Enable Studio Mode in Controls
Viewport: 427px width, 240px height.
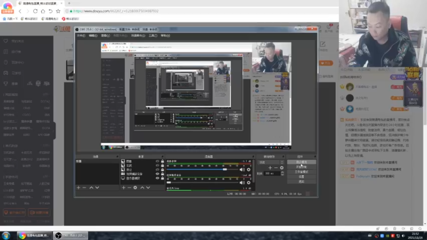pos(302,172)
